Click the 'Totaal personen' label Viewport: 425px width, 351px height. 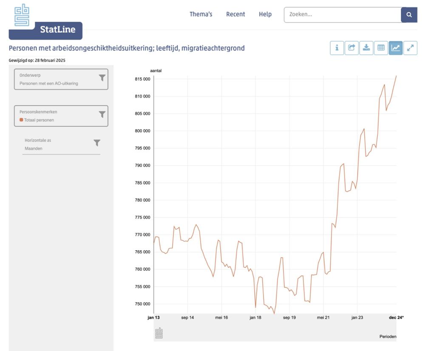pos(39,120)
